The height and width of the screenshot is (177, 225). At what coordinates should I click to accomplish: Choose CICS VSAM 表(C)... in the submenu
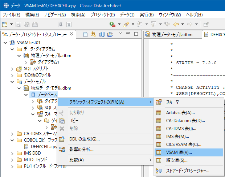coord(189,144)
